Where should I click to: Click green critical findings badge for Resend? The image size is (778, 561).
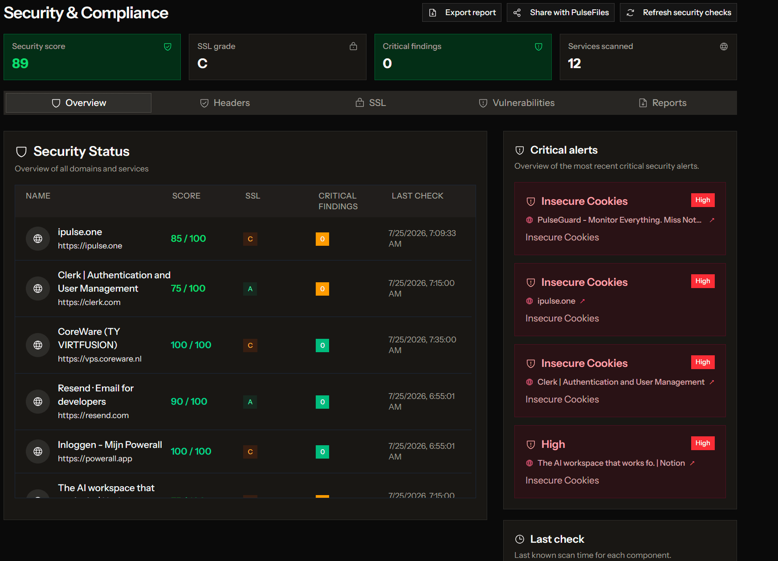[x=322, y=402]
